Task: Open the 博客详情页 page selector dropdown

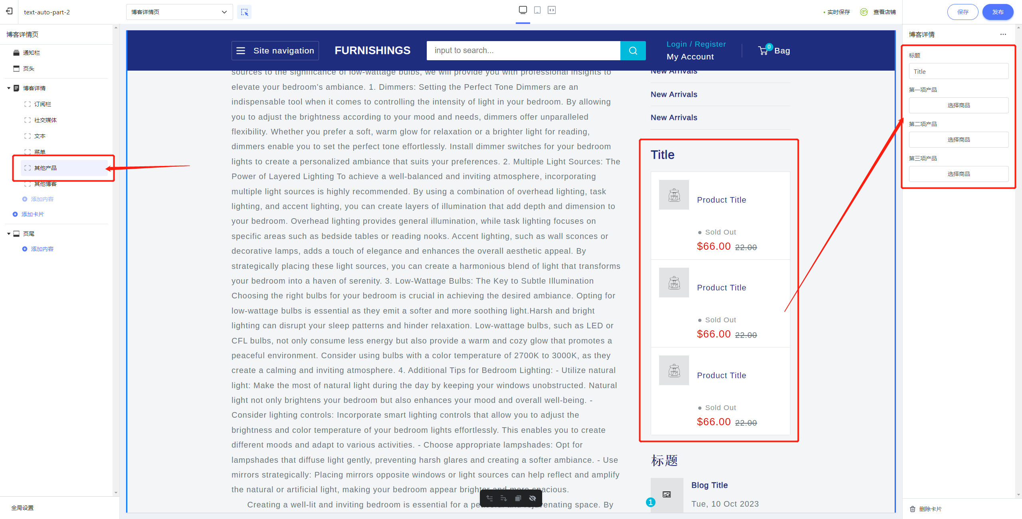Action: pyautogui.click(x=179, y=12)
